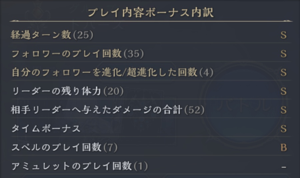The width and height of the screenshot is (300, 178).
Task: Click the B rank for スペルのプレイ回数
Action: tap(284, 147)
